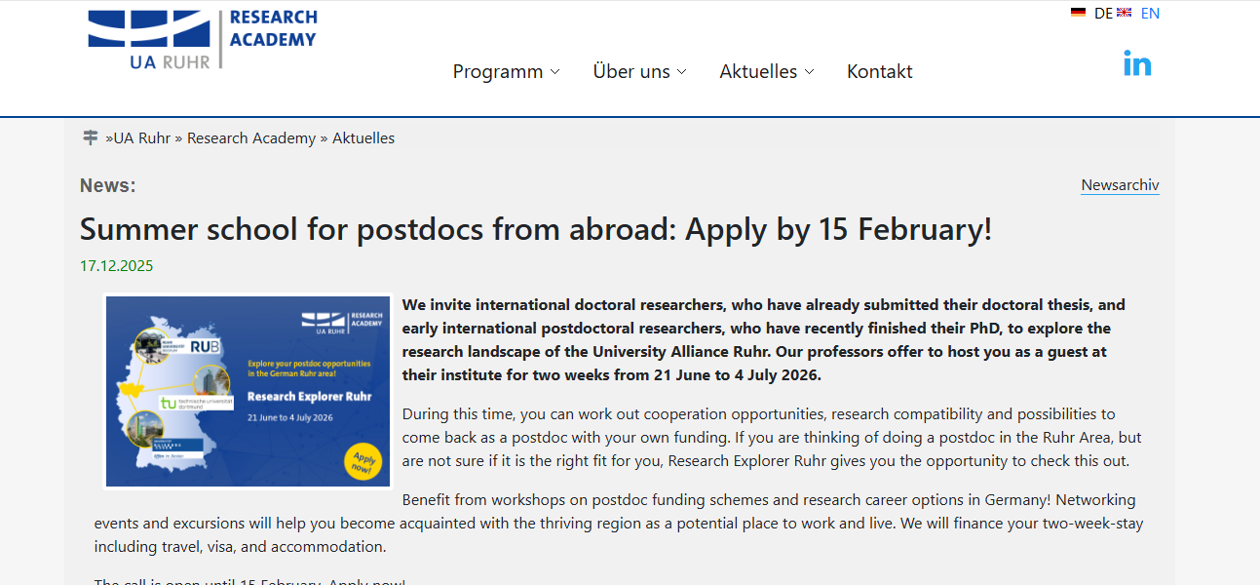Open the LinkedIn profile icon
Screen dimensions: 1260x585
coord(1137,64)
